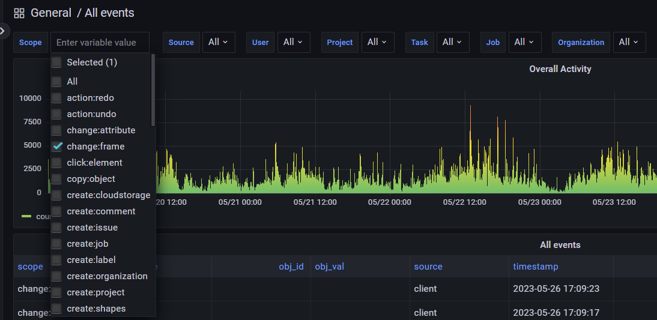Choose create:project from the scope list
Image resolution: width=657 pixels, height=320 pixels.
tap(95, 292)
